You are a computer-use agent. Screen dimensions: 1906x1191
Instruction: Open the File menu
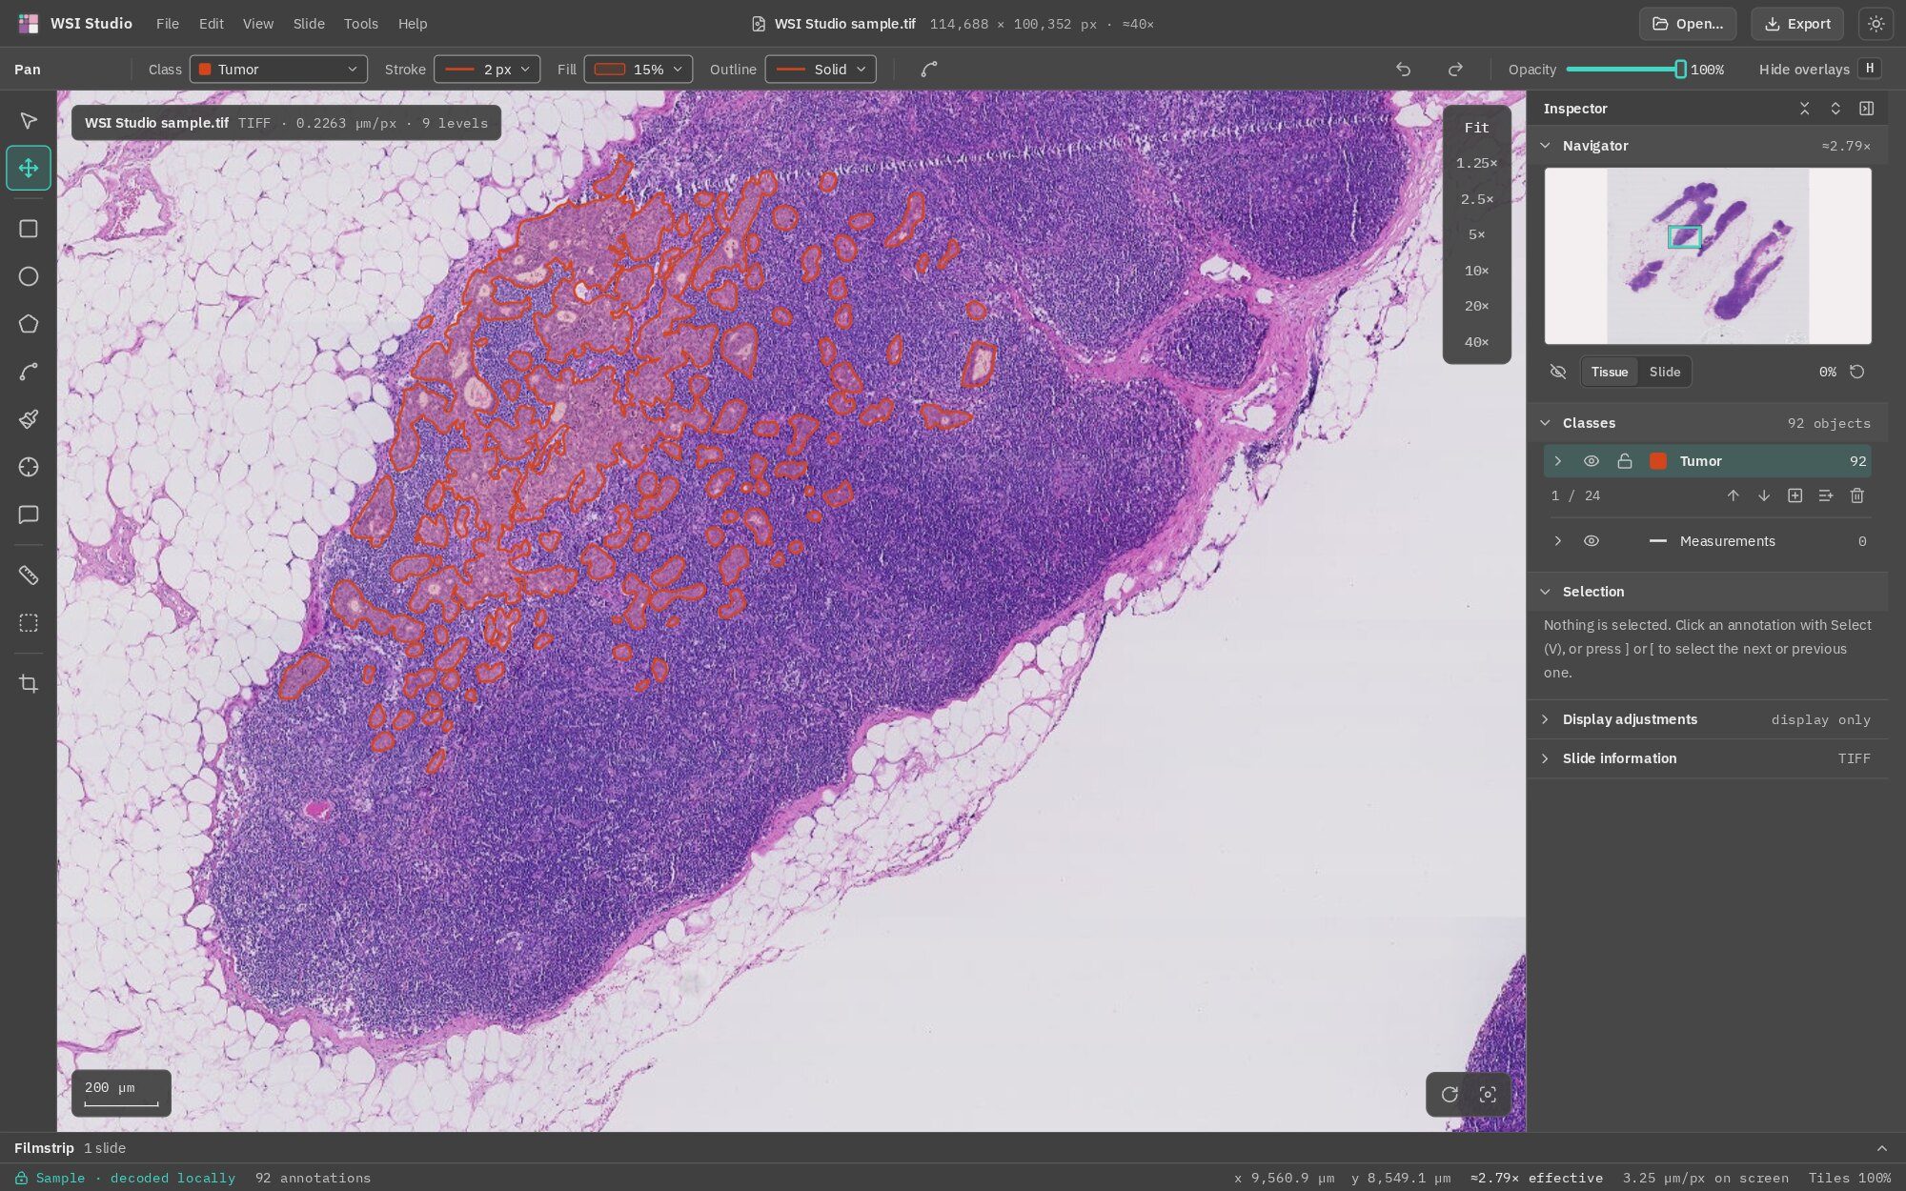[x=168, y=24]
